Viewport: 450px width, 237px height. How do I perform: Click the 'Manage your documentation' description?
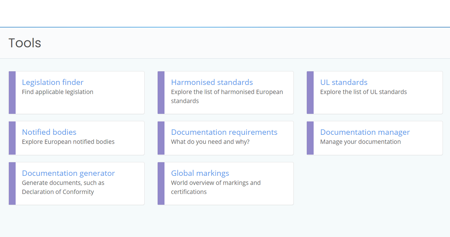click(360, 142)
